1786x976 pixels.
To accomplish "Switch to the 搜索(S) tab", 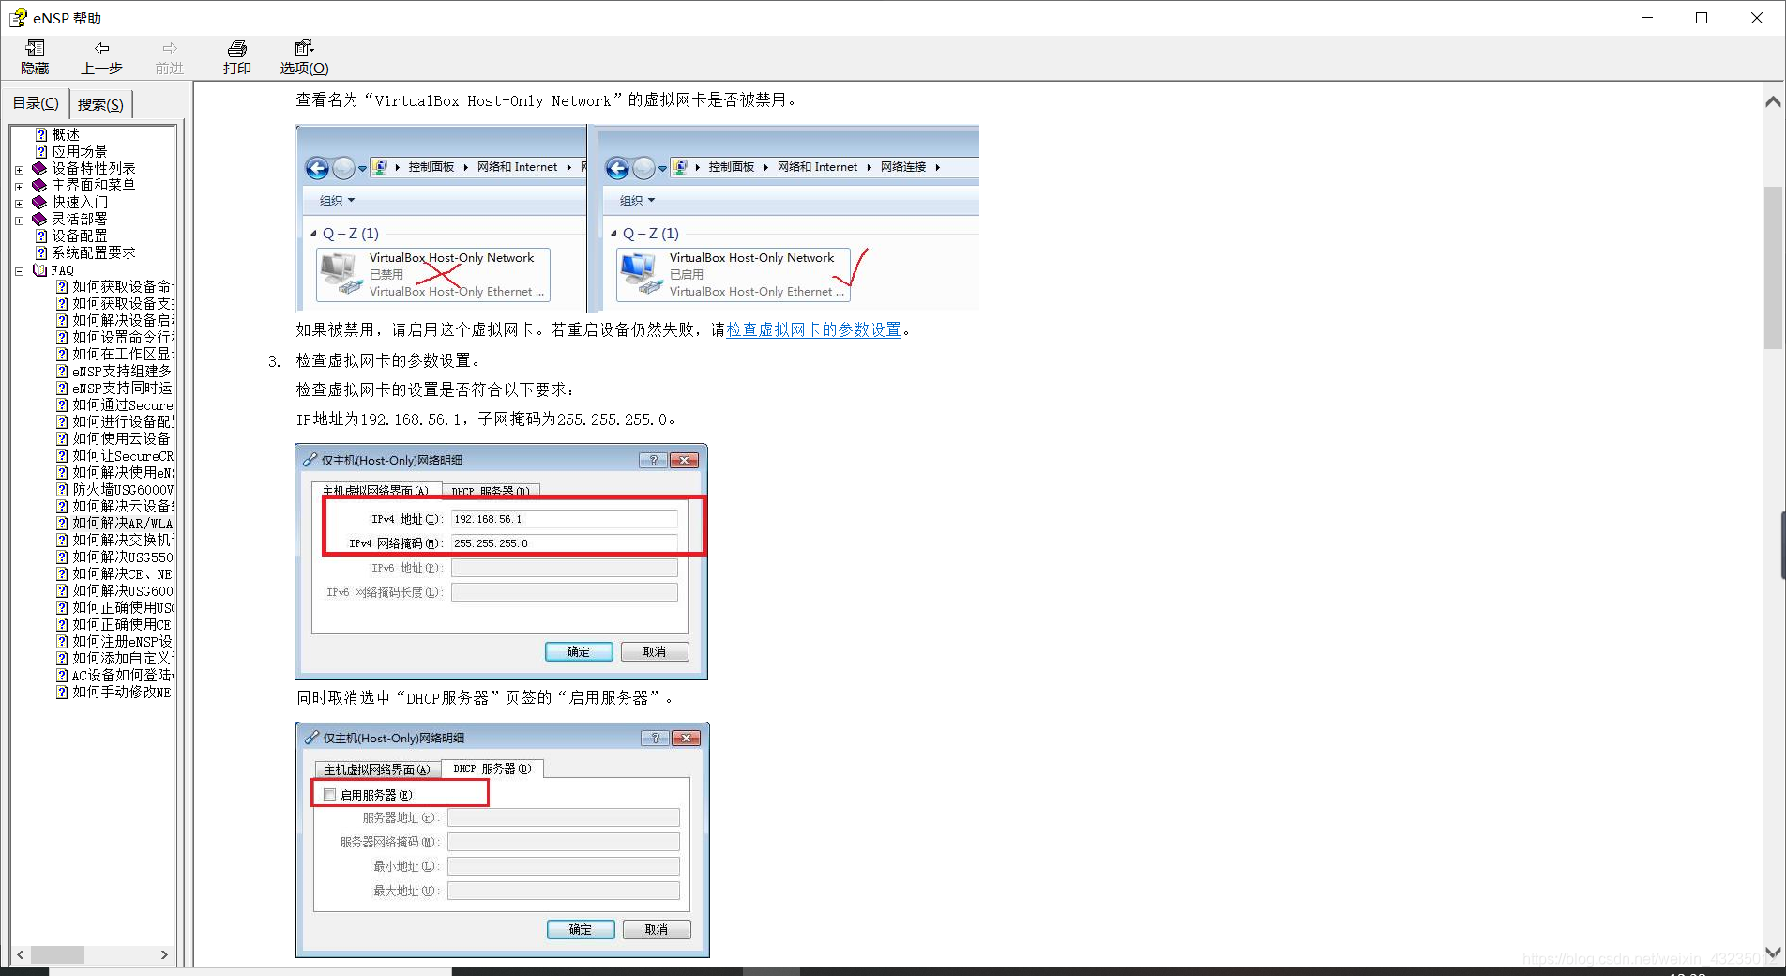I will click(x=100, y=104).
